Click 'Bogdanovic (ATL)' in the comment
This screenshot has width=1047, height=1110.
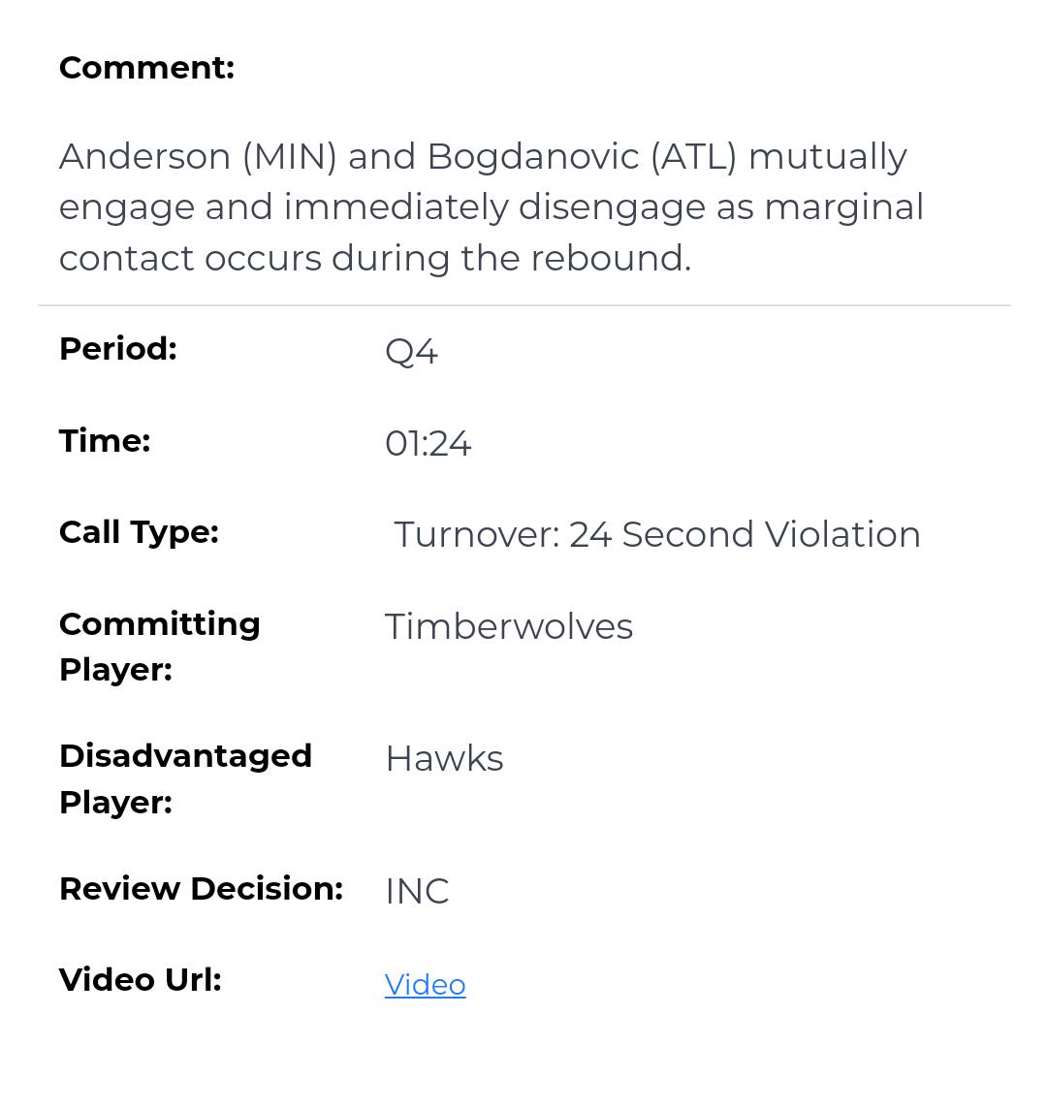[582, 157]
